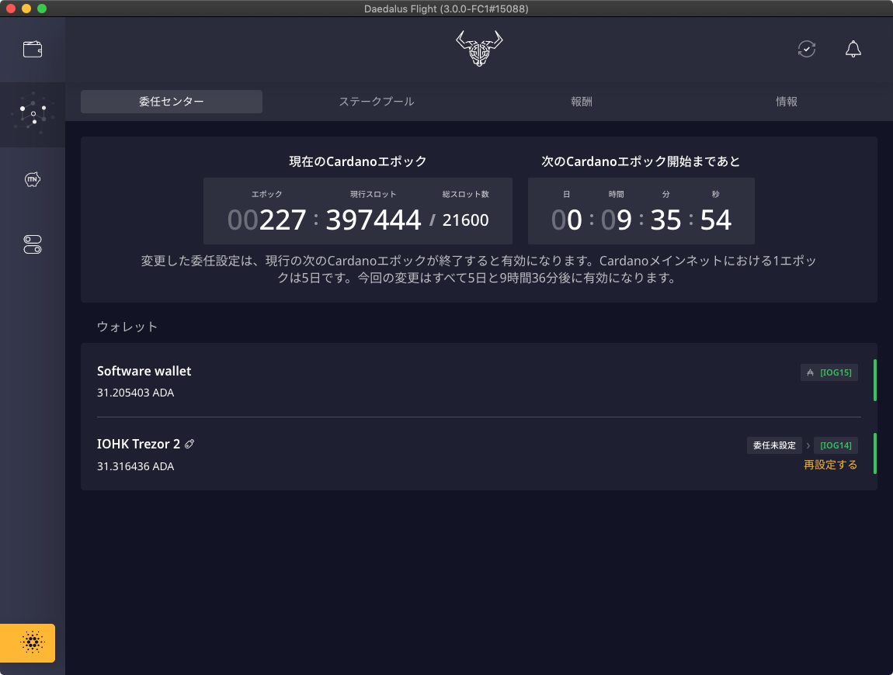Click the green macOS fullscreen button
893x675 pixels.
pyautogui.click(x=42, y=9)
